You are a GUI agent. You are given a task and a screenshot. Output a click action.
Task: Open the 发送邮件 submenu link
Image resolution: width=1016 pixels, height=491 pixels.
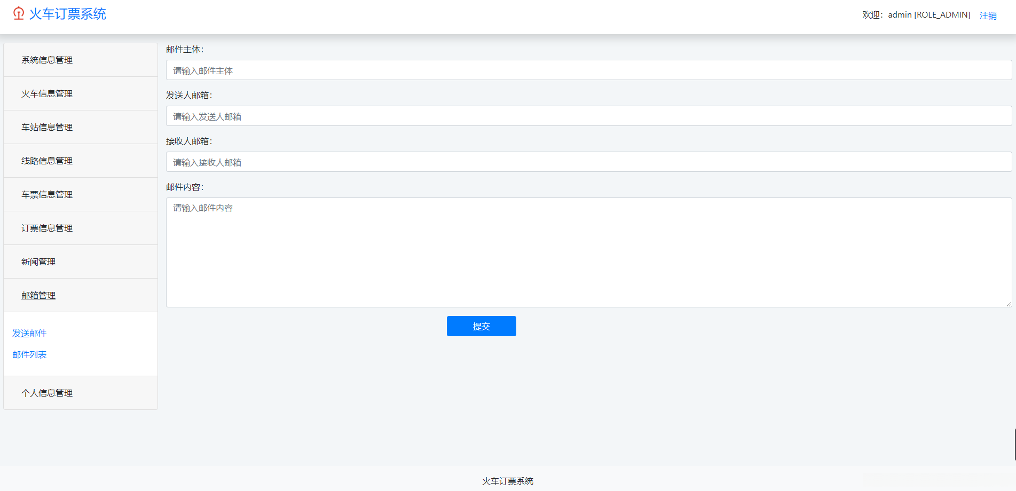[29, 333]
